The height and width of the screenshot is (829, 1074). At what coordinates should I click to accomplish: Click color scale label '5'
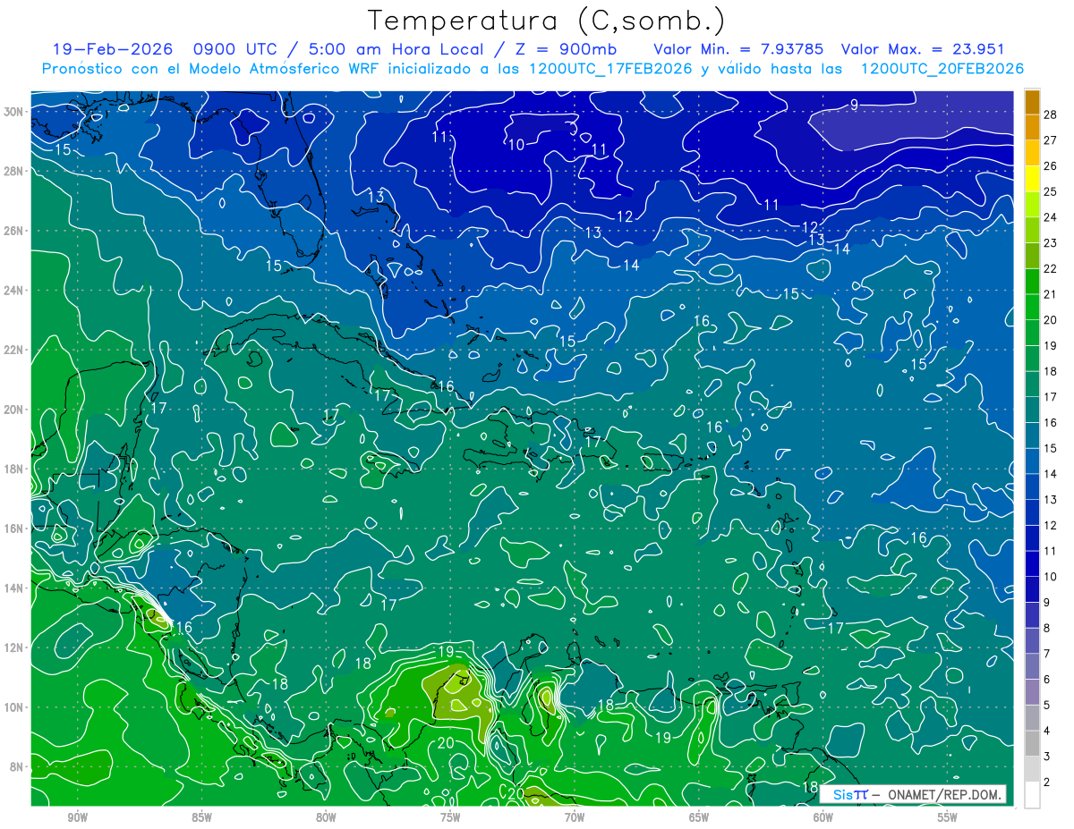click(1047, 706)
